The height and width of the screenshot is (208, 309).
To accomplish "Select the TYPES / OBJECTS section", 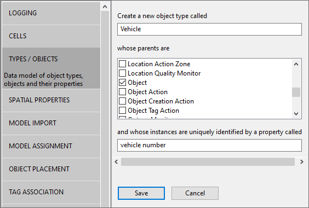I will pos(51,68).
